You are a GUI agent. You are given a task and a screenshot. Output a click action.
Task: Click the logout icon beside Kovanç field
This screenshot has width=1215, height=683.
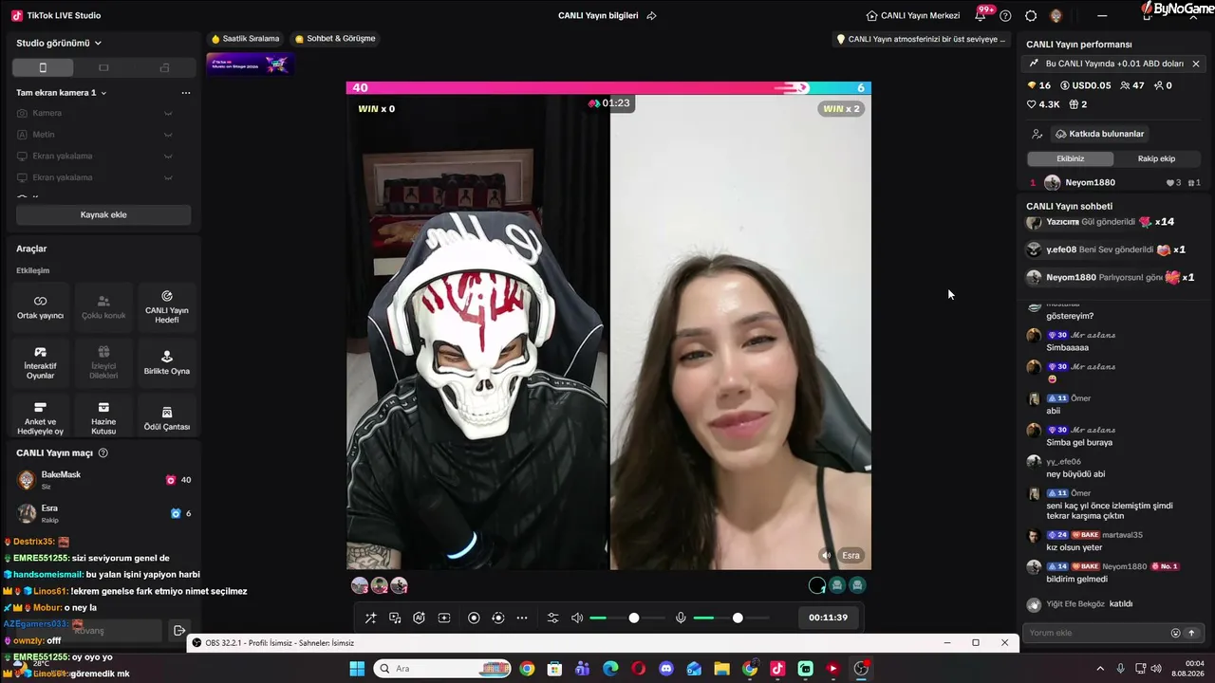coord(179,631)
